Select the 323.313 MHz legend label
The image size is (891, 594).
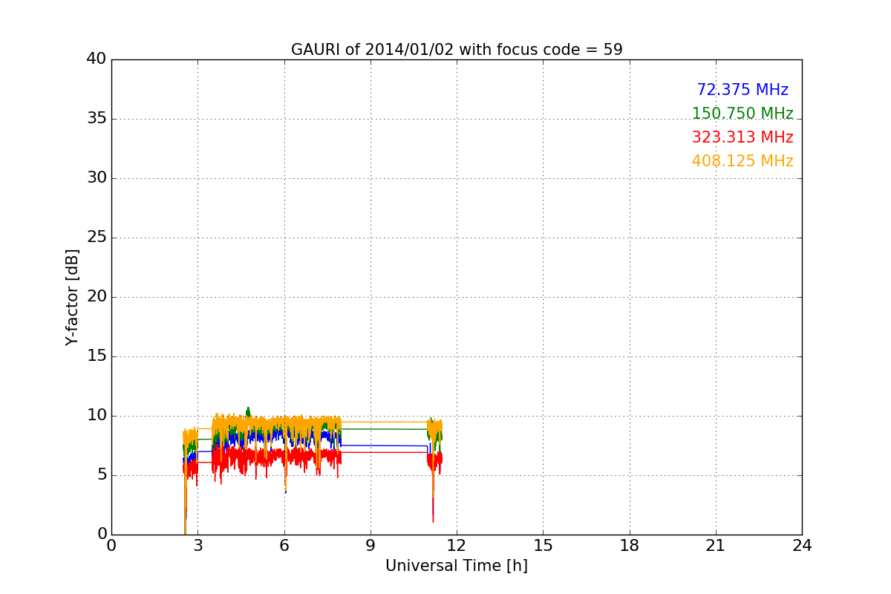742,137
